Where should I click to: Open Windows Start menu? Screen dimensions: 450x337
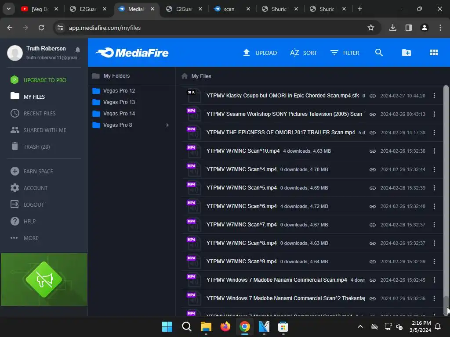tap(167, 326)
